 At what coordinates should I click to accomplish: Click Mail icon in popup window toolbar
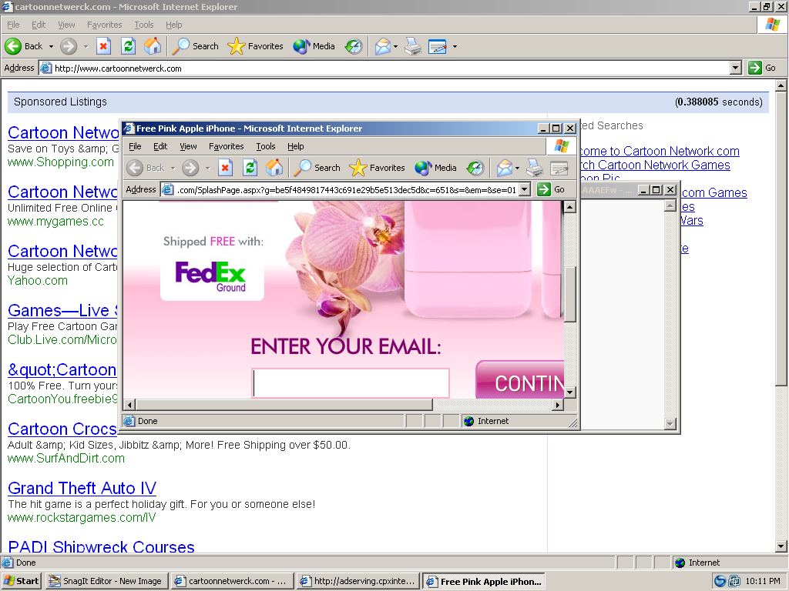click(x=504, y=168)
